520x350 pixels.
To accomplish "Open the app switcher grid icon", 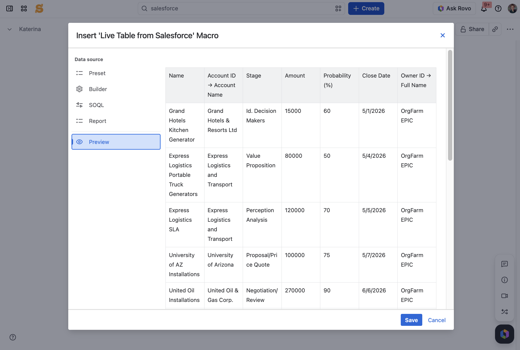I will 24,8.
